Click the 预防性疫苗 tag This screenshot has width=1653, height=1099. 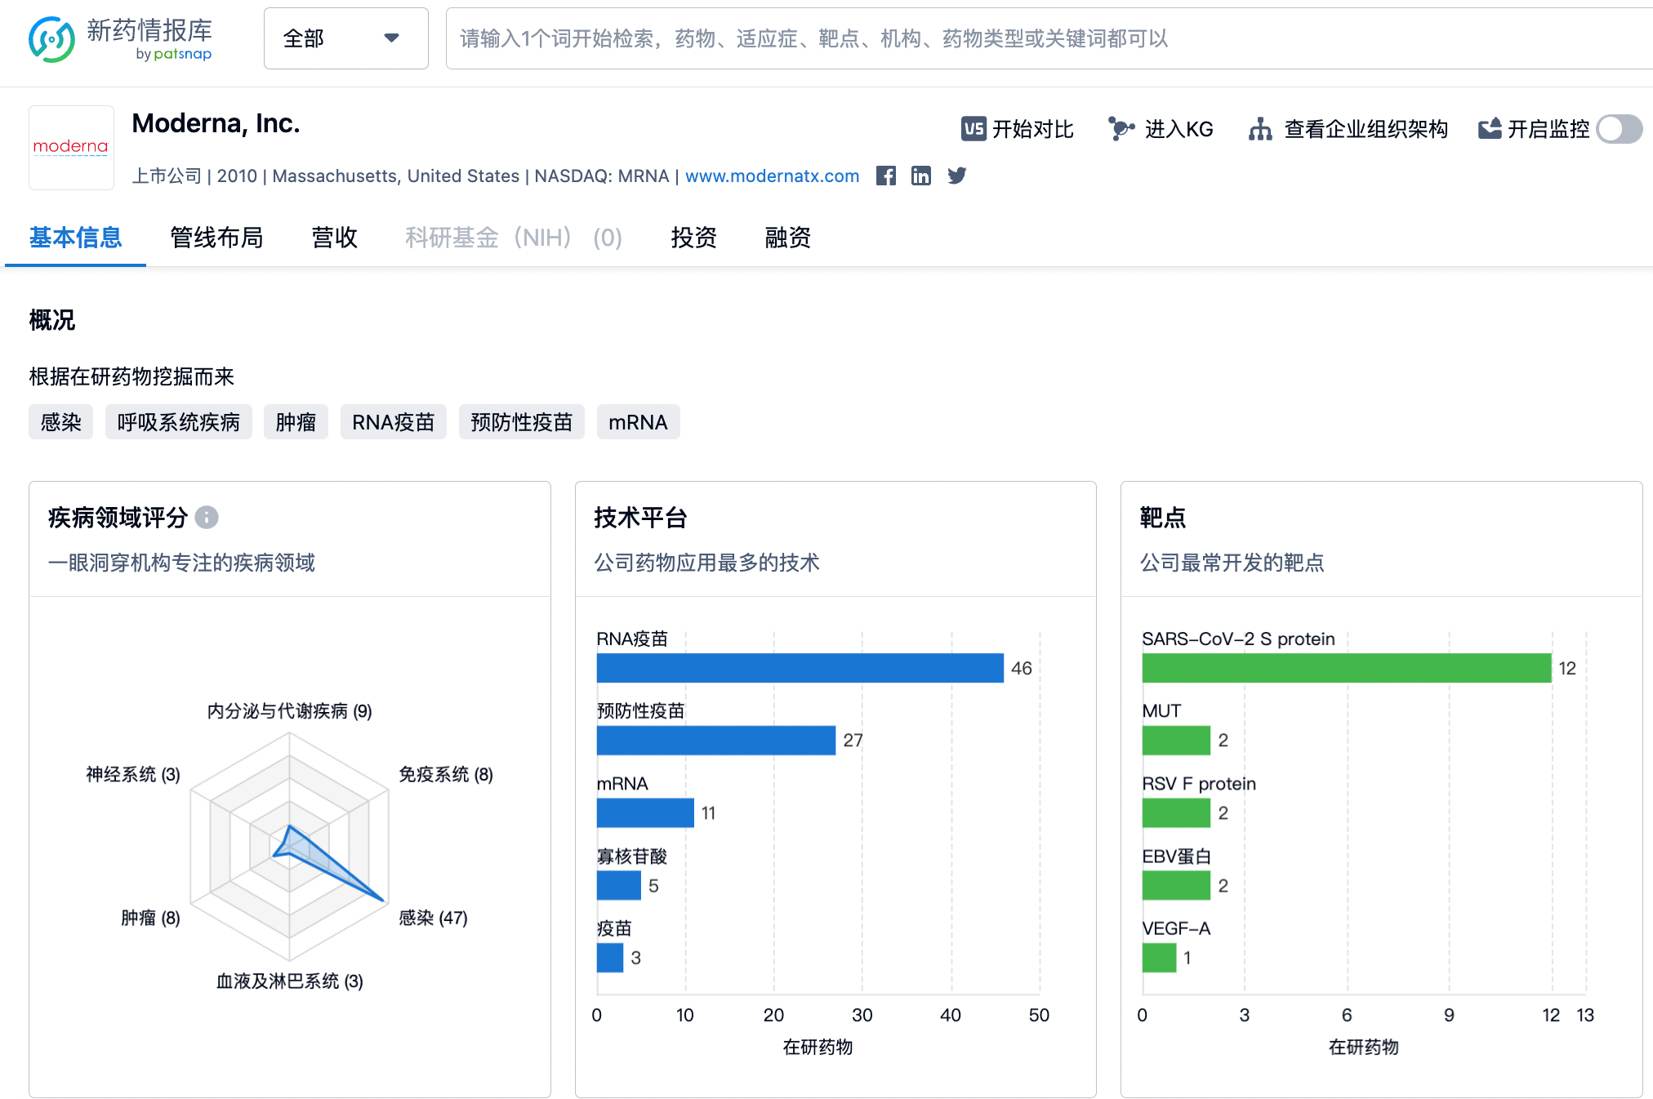522,422
